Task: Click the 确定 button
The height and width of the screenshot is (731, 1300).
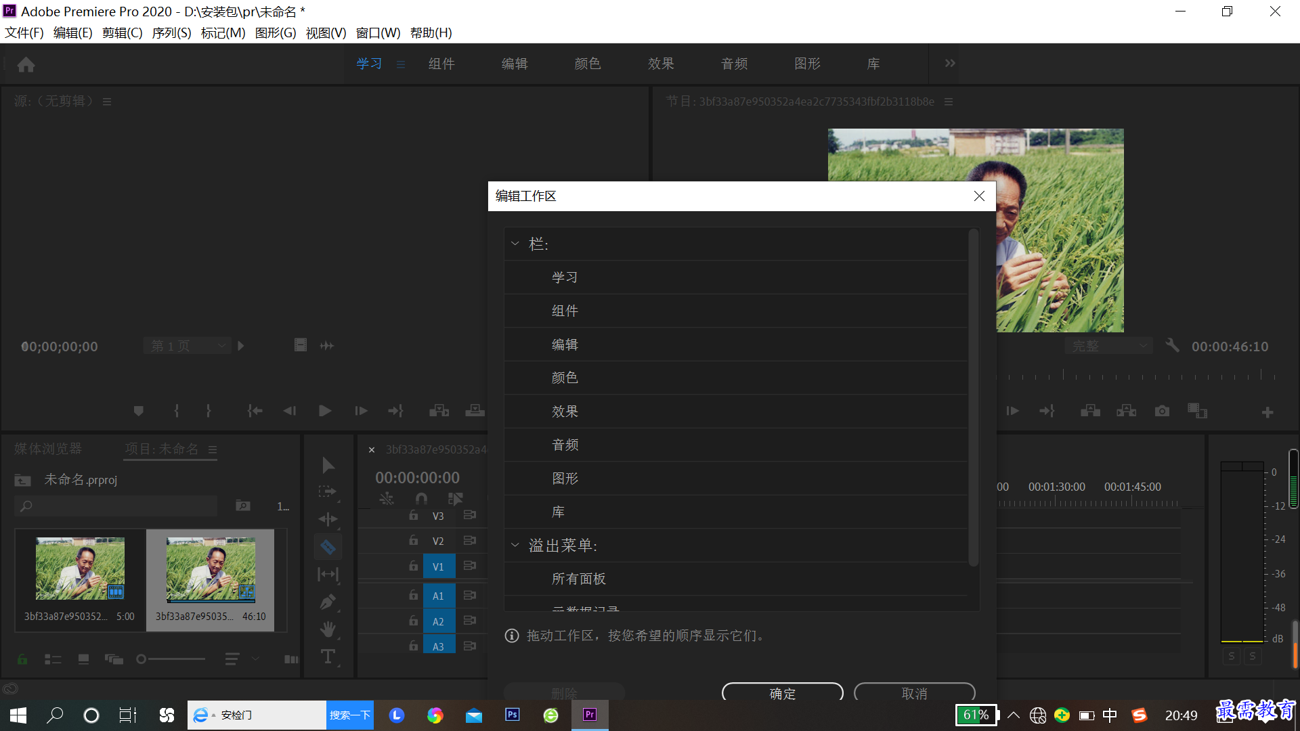Action: coord(783,693)
